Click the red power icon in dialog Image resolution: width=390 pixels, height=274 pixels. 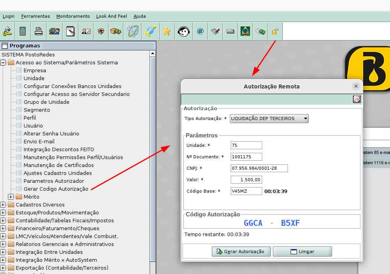356,99
